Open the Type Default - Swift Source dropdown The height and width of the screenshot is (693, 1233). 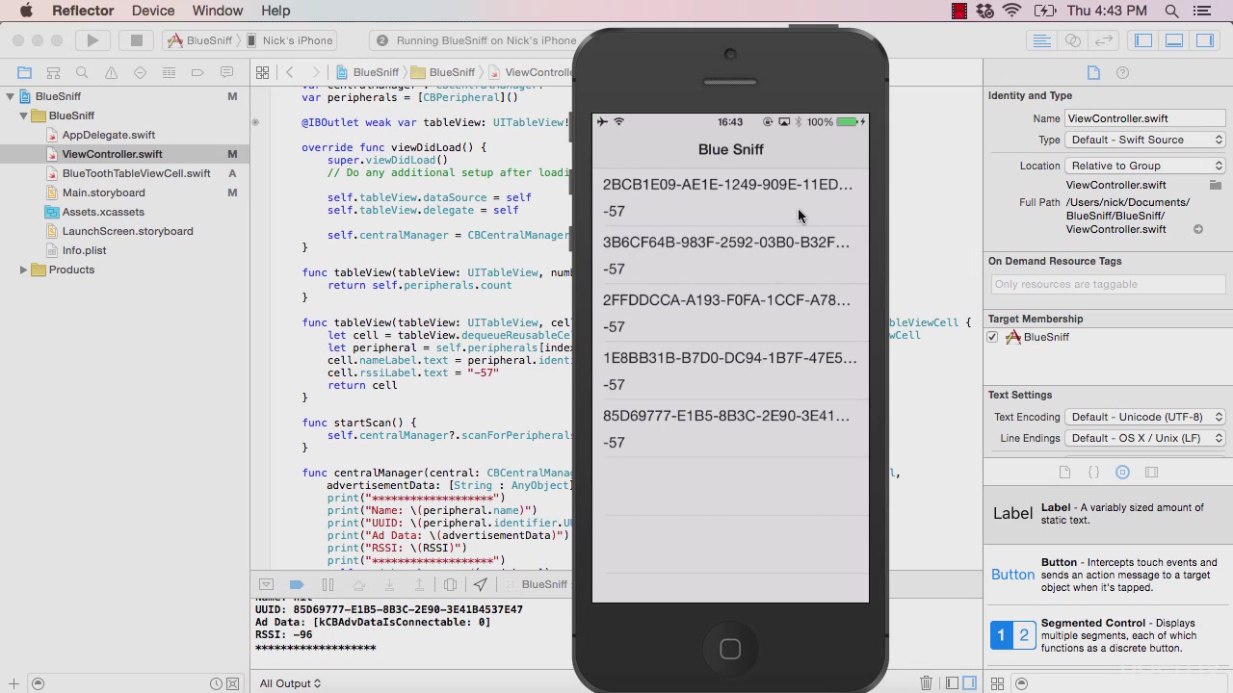pos(1145,140)
